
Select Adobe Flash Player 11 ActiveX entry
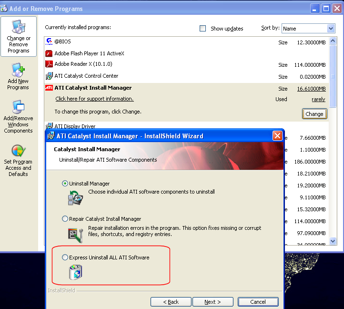187,53
